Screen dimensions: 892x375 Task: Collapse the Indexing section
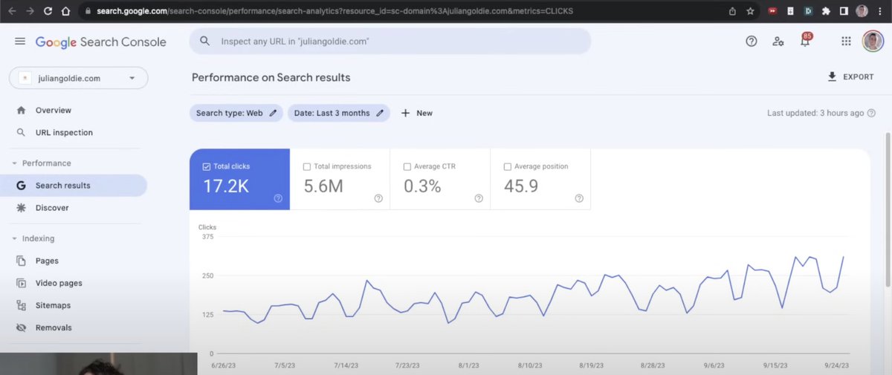[x=14, y=238]
